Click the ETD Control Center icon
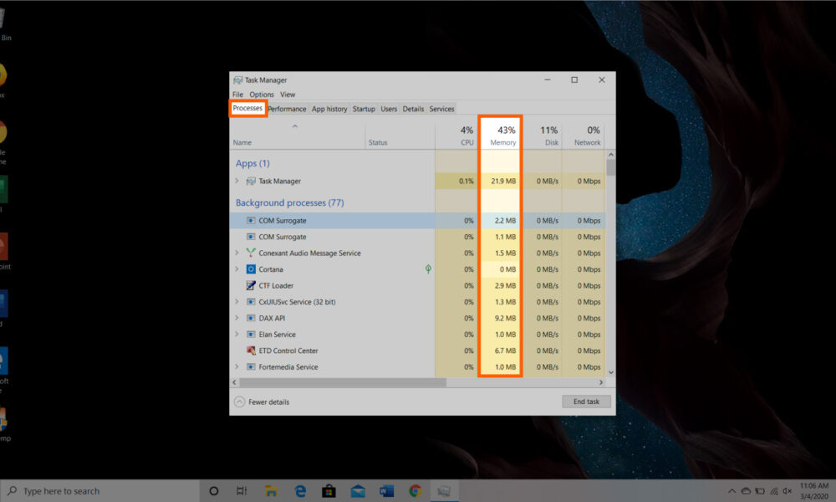Screen dimensions: 836x502 (x=251, y=351)
